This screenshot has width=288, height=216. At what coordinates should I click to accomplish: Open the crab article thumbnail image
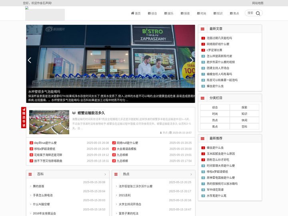click(x=49, y=122)
